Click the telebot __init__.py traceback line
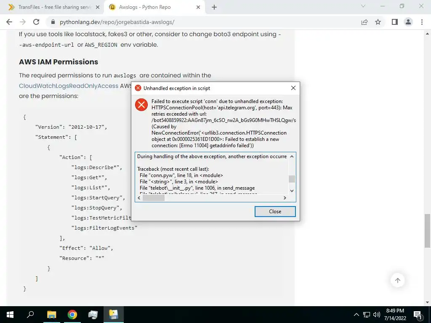Screen dimensions: 431x323 (197, 188)
